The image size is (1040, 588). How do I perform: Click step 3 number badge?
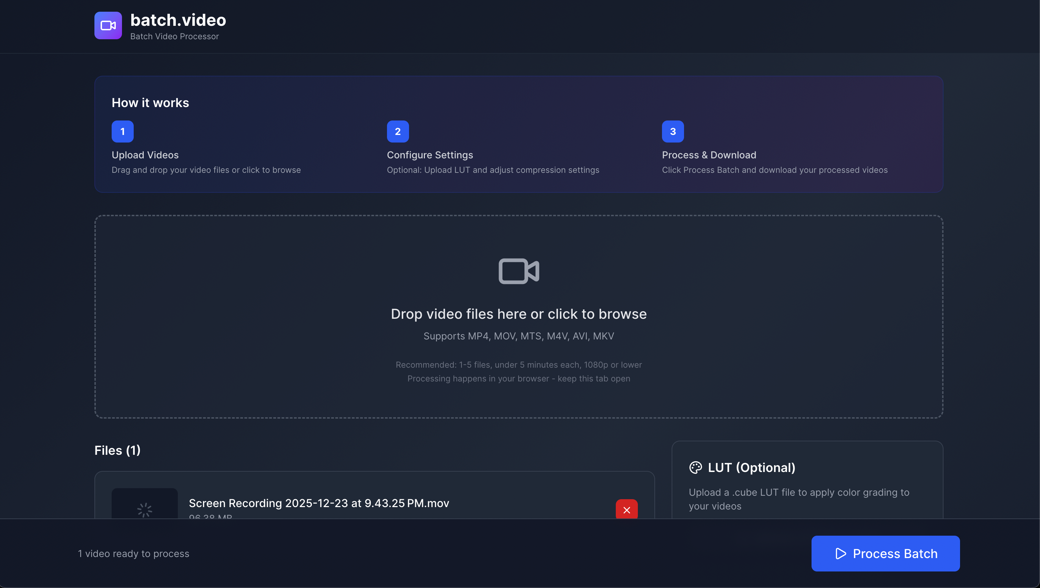pos(673,132)
